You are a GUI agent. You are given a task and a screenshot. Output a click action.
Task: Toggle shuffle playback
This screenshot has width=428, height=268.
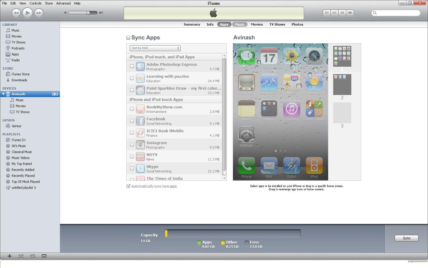[x=21, y=256]
